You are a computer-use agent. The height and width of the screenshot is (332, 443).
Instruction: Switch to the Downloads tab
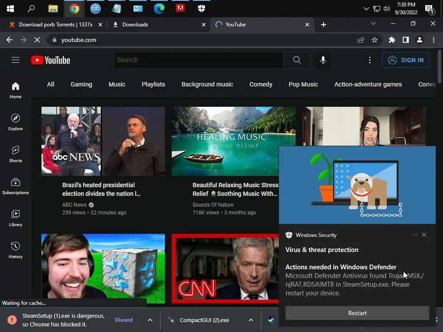click(x=159, y=25)
